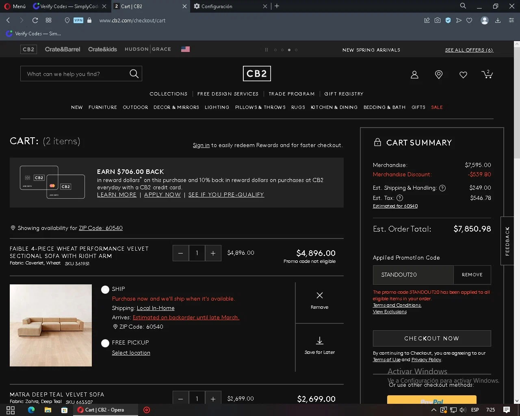Image resolution: width=520 pixels, height=416 pixels.
Task: Open the FURNITURE menu
Action: 103,107
